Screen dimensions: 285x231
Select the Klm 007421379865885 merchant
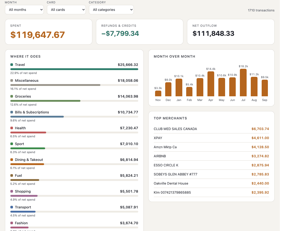172,193
